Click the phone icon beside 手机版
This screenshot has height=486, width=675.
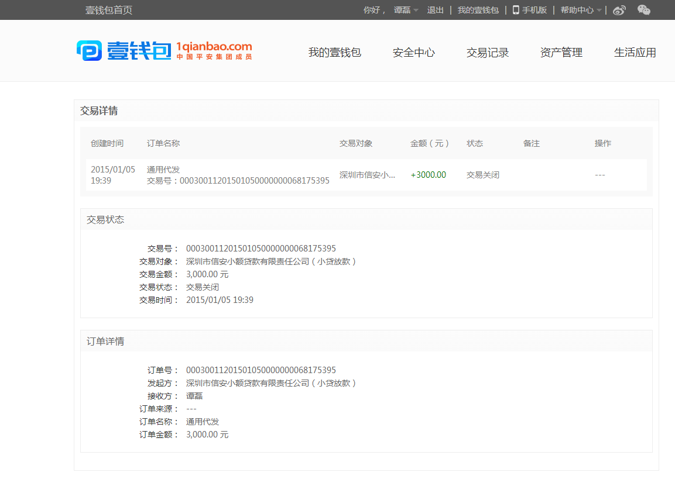(516, 10)
